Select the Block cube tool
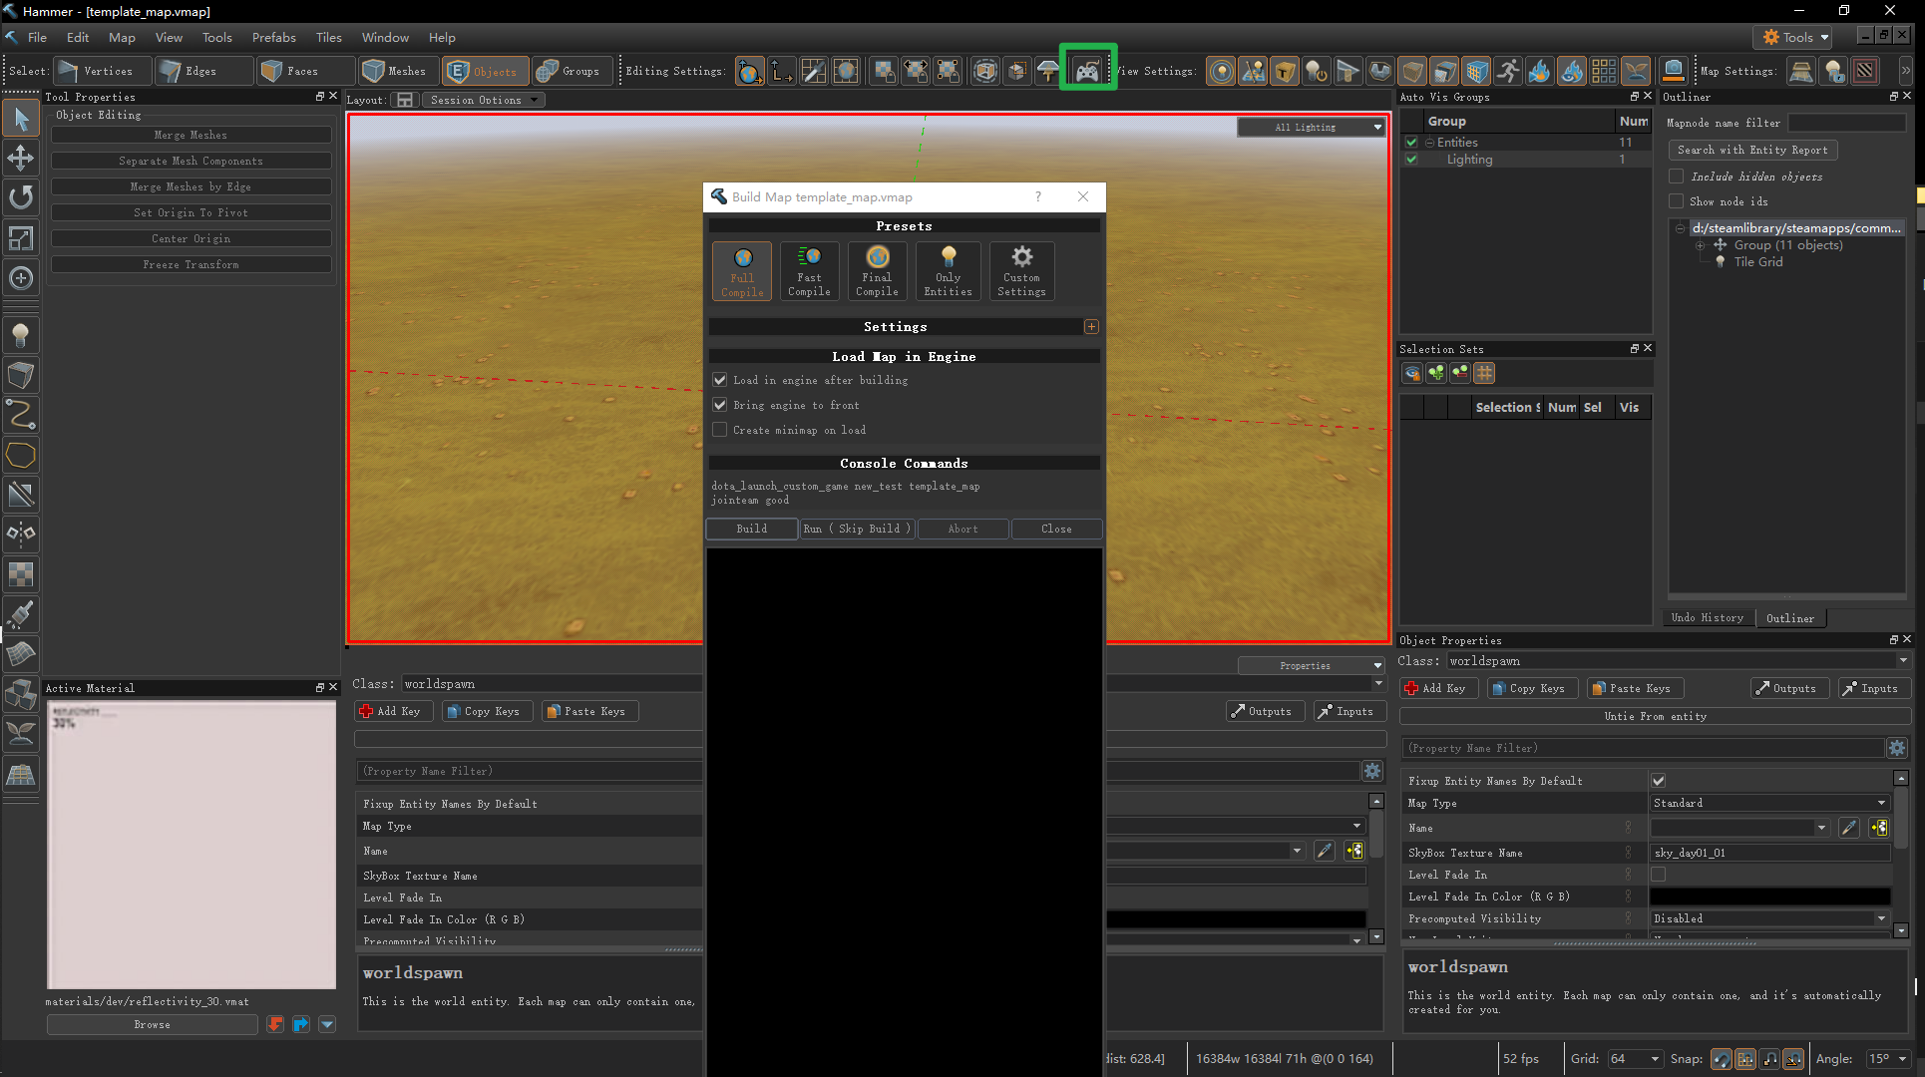The image size is (1925, 1077). tap(21, 375)
